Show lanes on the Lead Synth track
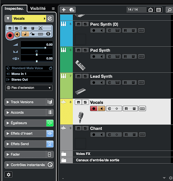The image size is (173, 181). [141, 83]
